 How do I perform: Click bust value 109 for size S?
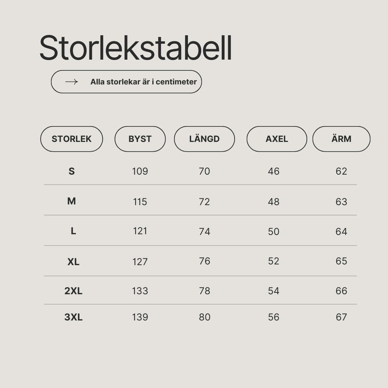140,171
